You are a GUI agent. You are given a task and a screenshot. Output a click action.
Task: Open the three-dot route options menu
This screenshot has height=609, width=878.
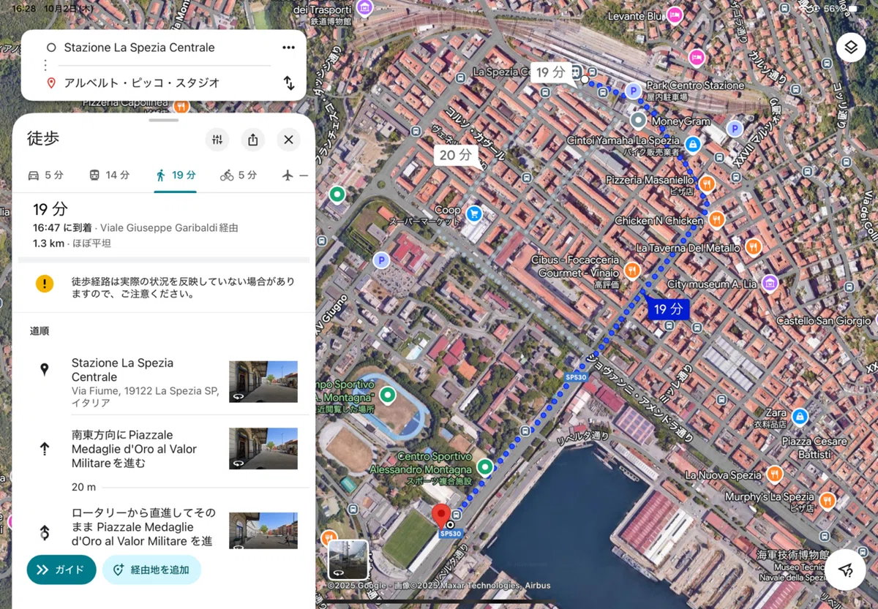coord(288,48)
